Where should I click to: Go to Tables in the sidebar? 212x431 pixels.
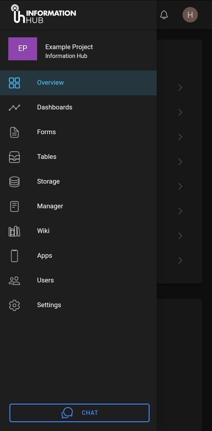pyautogui.click(x=47, y=157)
